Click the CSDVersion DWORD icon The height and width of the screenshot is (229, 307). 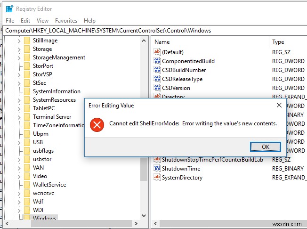point(157,88)
